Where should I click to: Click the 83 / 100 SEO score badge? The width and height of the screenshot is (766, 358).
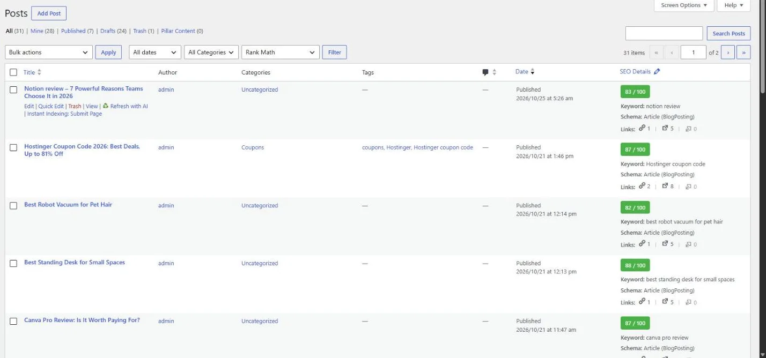[x=635, y=92]
